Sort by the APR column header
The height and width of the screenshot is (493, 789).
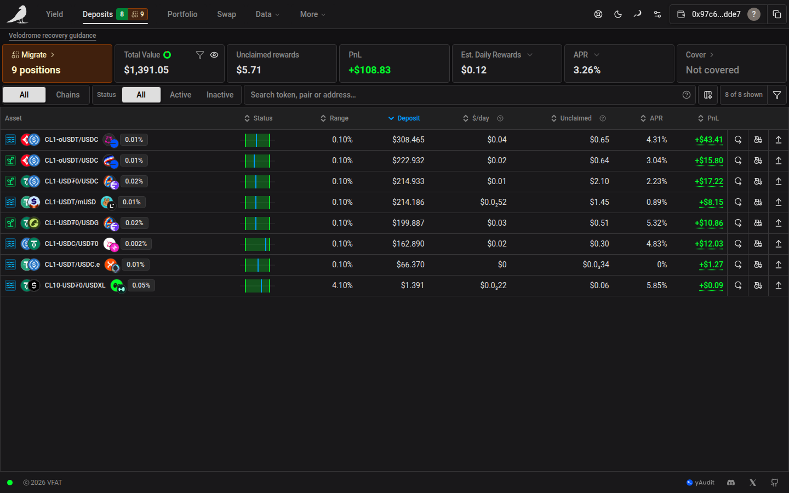[651, 118]
